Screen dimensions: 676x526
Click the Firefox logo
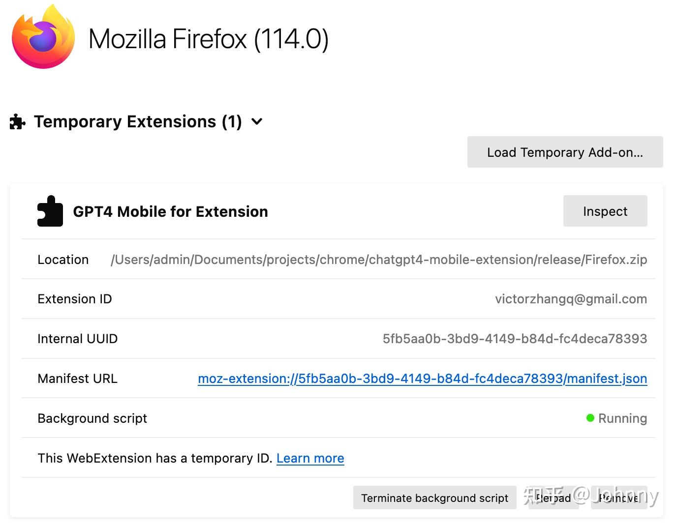click(43, 38)
